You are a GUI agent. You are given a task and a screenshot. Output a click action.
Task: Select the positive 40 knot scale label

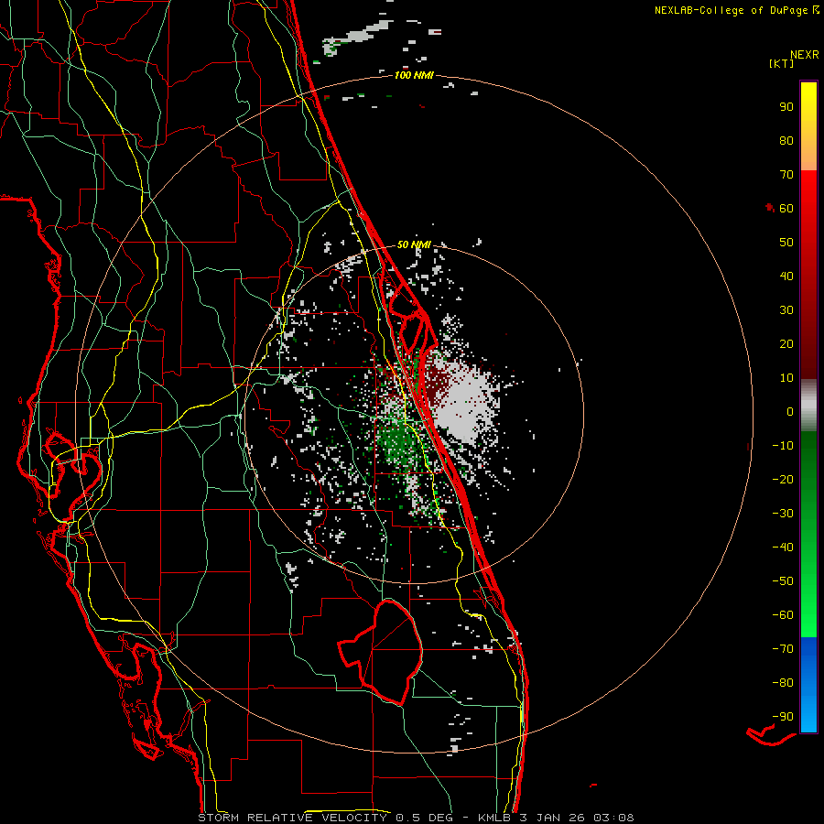(x=786, y=276)
